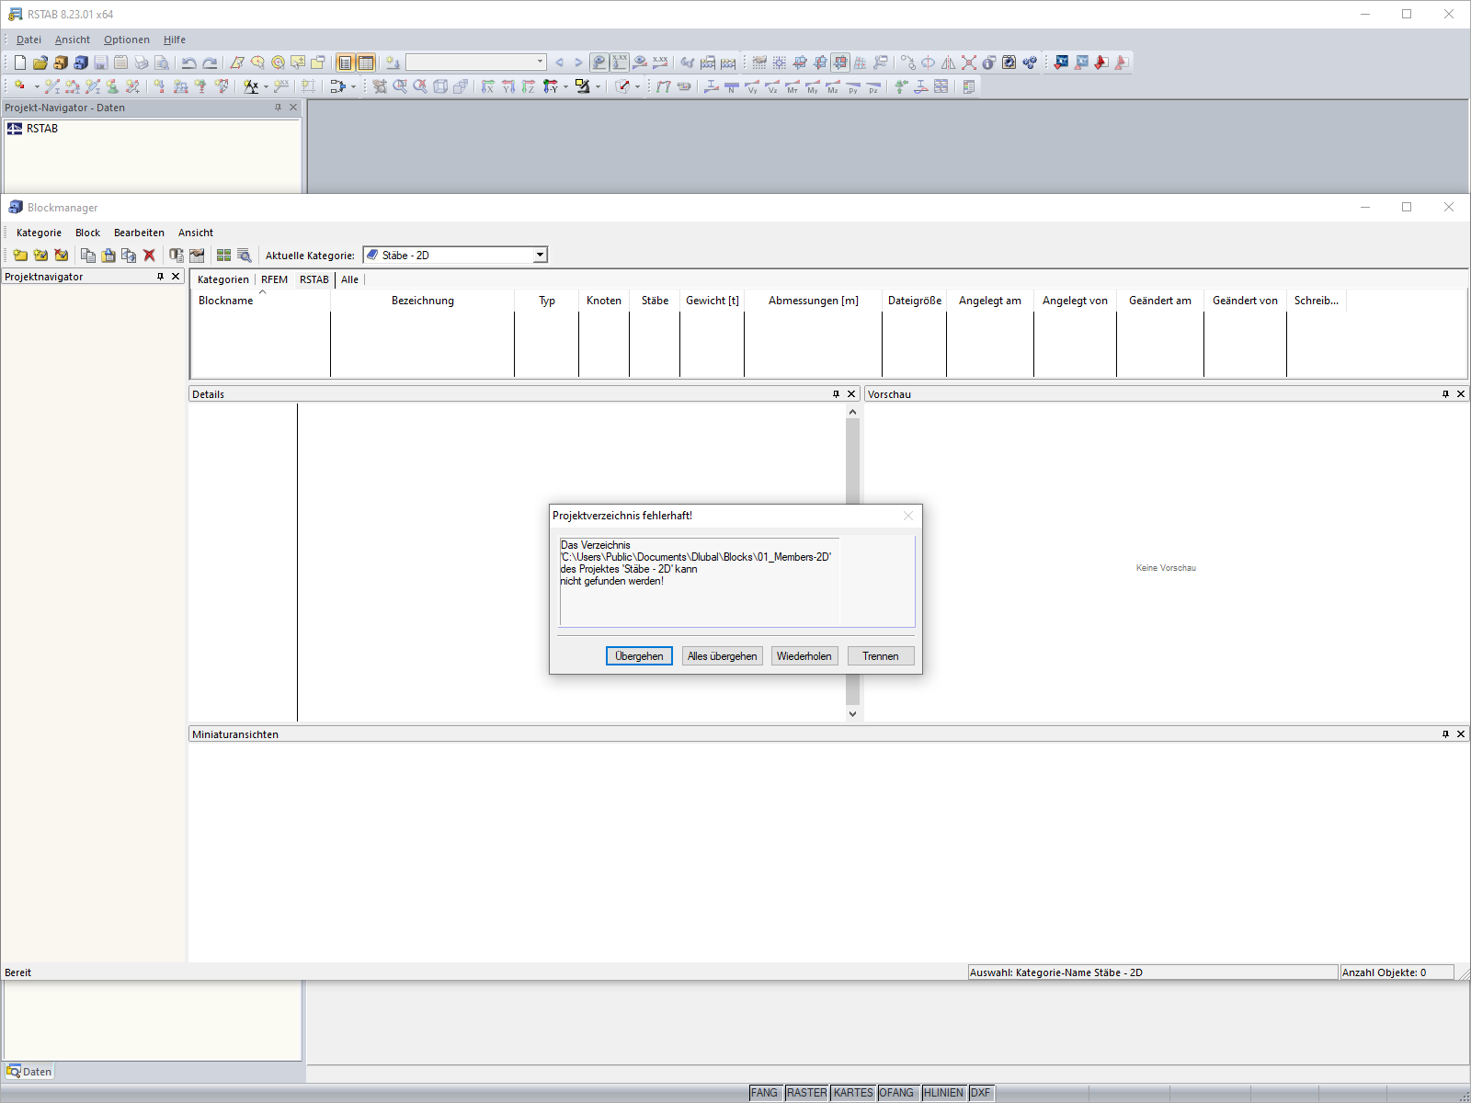The width and height of the screenshot is (1471, 1103).
Task: Paste a block from clipboard
Action: (108, 256)
